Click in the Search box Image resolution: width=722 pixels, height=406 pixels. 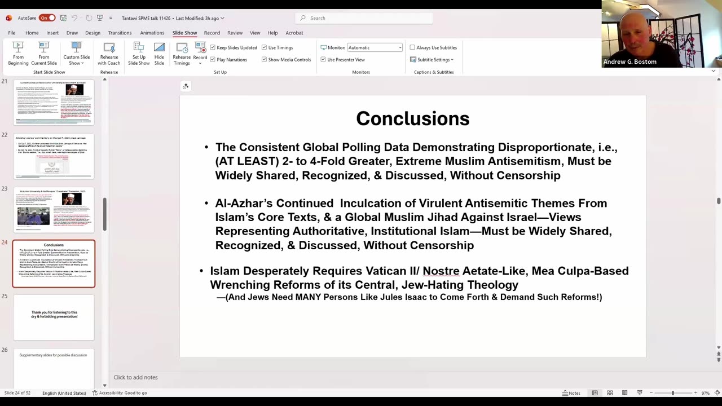364,18
